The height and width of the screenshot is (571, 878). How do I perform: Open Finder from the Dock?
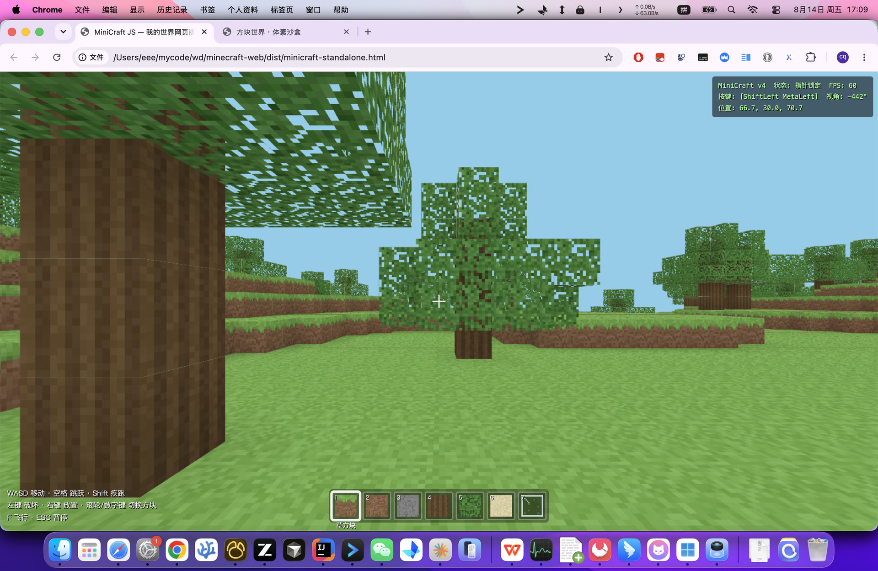(60, 550)
